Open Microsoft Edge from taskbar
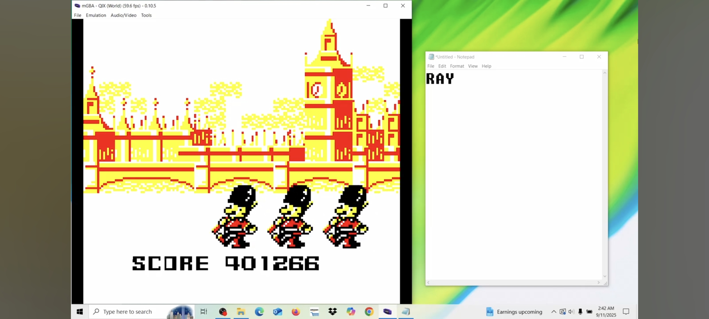Image resolution: width=709 pixels, height=319 pixels. tap(259, 312)
